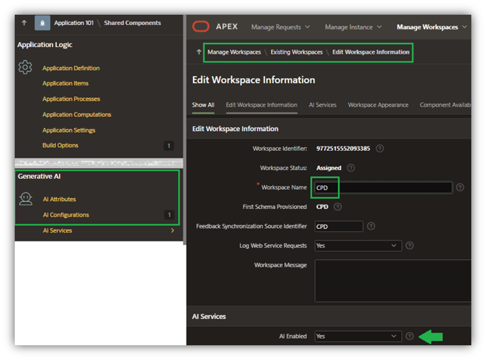Click help icon next to AI Enabled
The width and height of the screenshot is (486, 360).
point(409,336)
